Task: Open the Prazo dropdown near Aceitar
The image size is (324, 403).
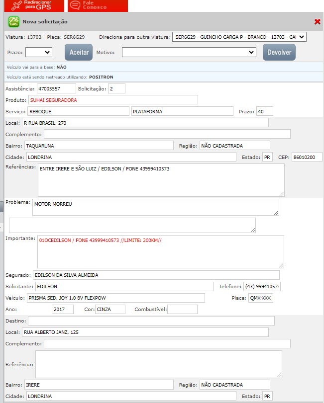Action: tap(39, 52)
